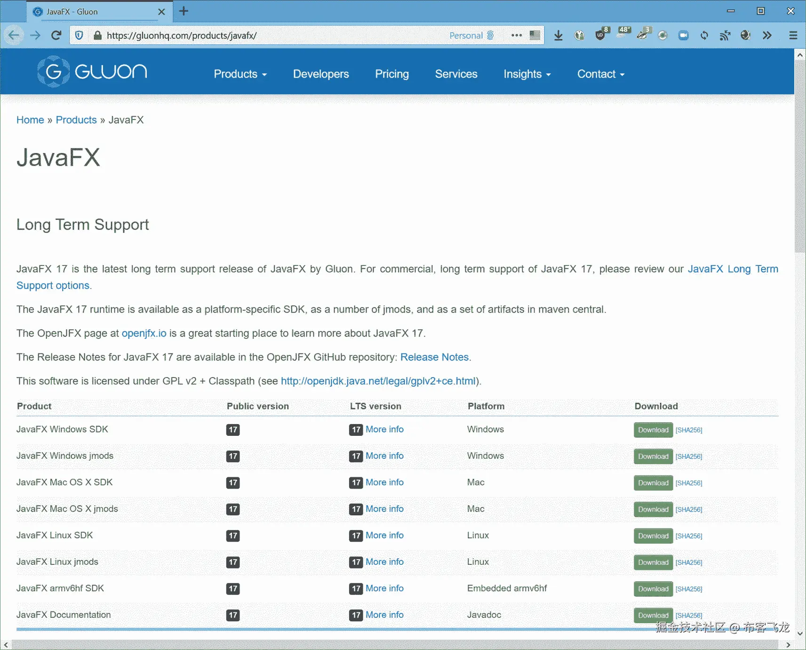
Task: Select the "Embedded armv6hf" platform cell
Action: coord(507,588)
